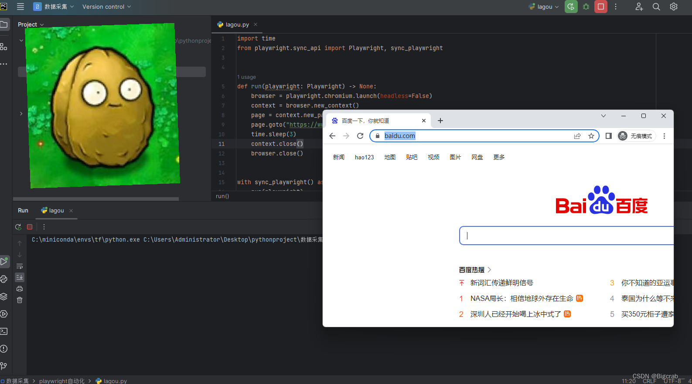692x384 pixels.
Task: Select the Run tool window label
Action: [x=23, y=210]
